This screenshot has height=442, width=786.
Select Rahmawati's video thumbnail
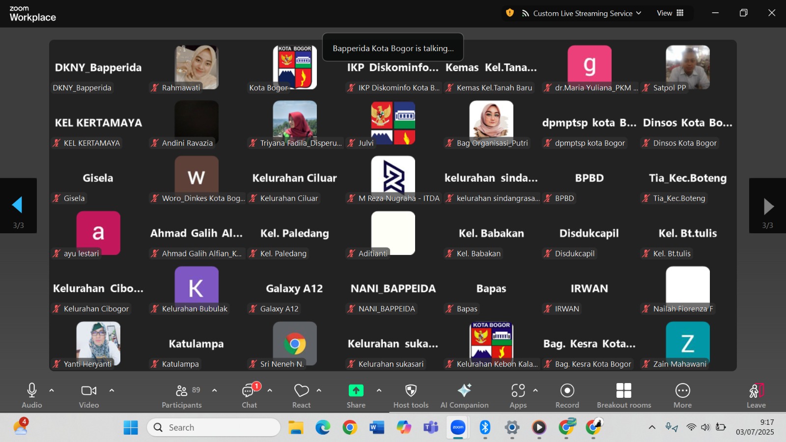[196, 67]
